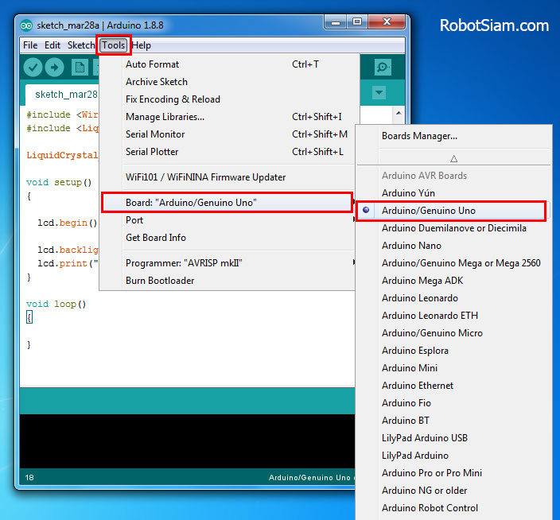Viewport: 560px width, 520px height.
Task: Click Burn Bootloader
Action: pyautogui.click(x=228, y=280)
